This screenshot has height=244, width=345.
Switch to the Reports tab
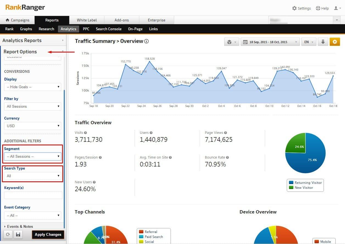(x=52, y=20)
